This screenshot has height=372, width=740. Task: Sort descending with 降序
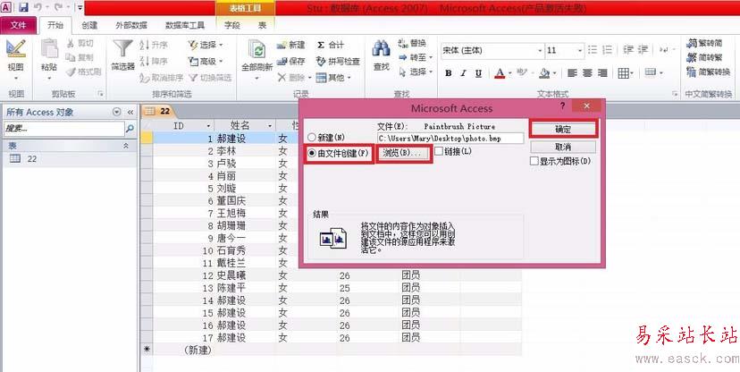click(x=155, y=61)
